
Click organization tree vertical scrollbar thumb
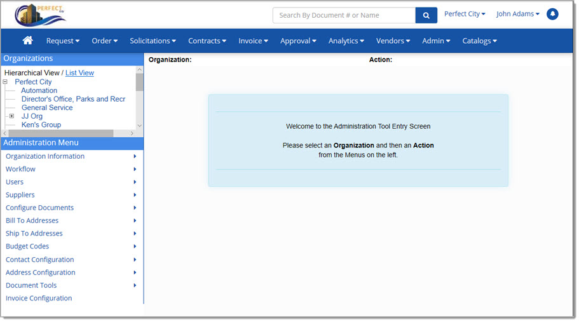139,82
